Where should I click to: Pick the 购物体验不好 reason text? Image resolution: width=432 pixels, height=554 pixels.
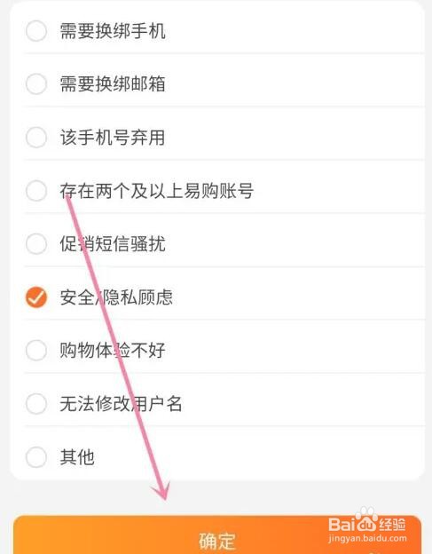click(113, 351)
